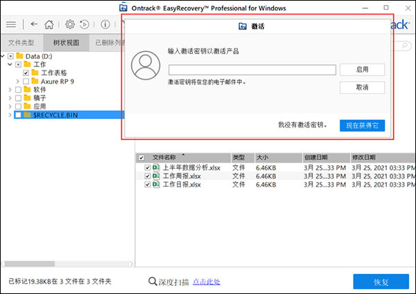Click the Excel icon of 上半年数据分析.xlsx
Viewport: 416px width, 294px height.
(x=156, y=167)
